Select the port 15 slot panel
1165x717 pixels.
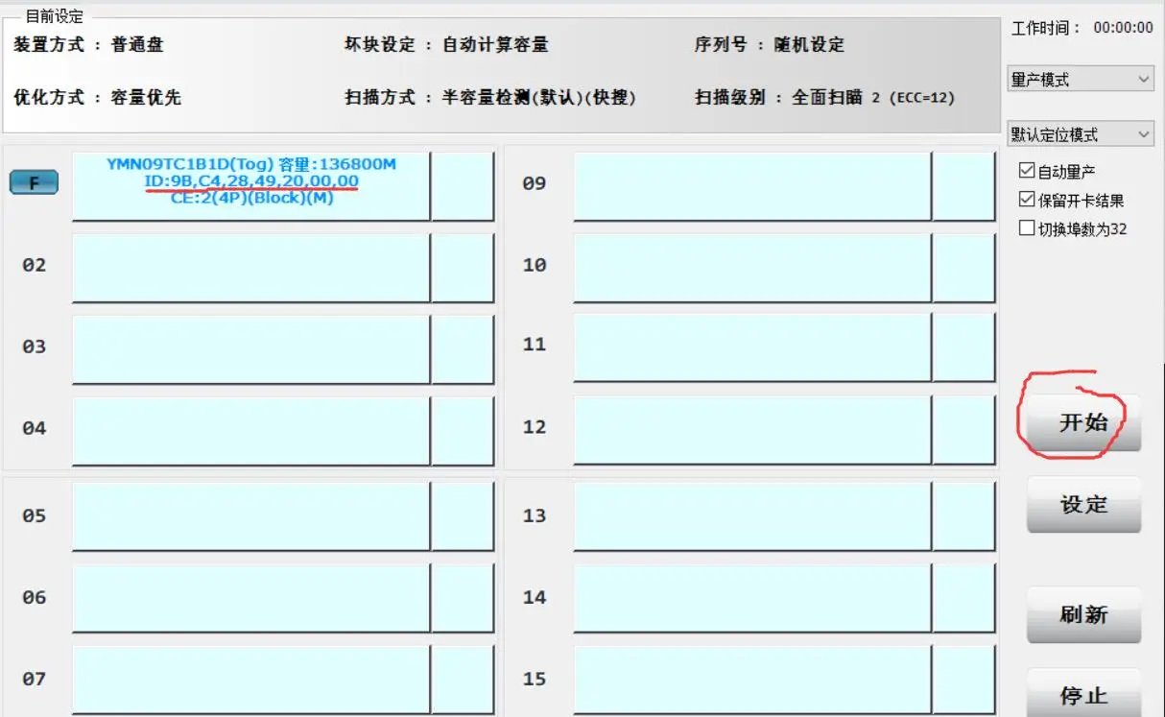[751, 680]
